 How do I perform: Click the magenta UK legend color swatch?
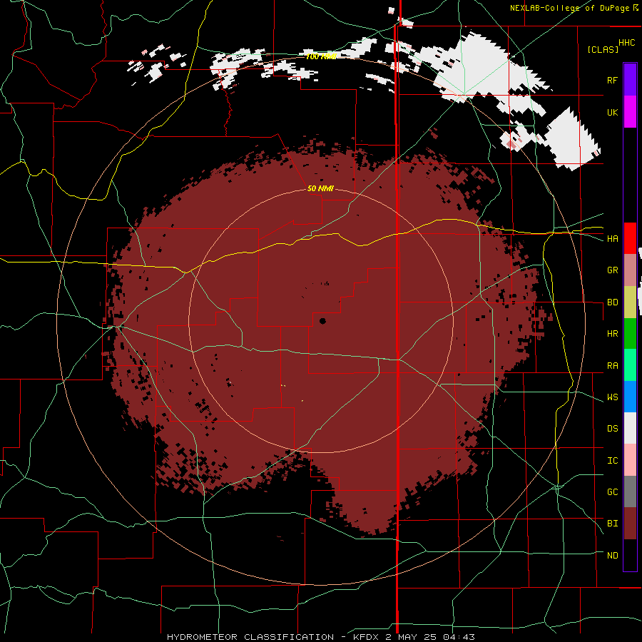pos(630,112)
